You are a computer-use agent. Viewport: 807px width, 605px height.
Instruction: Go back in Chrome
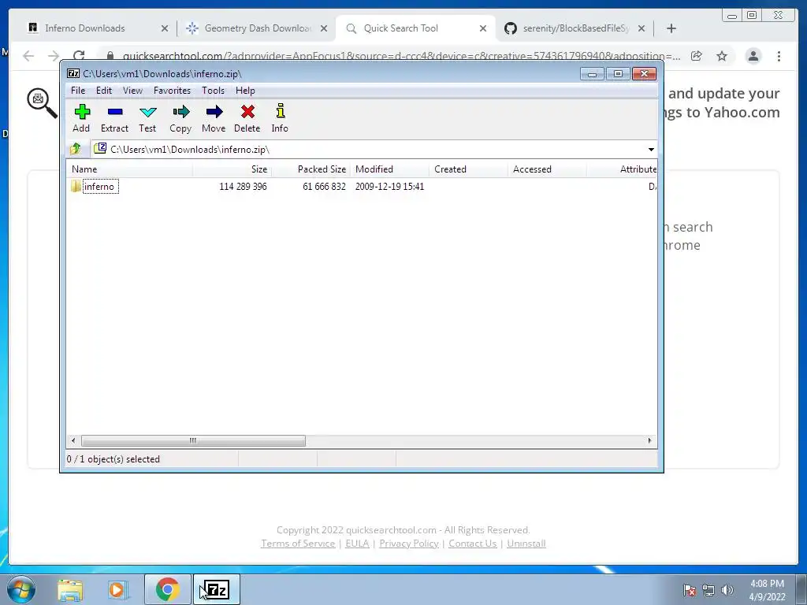pos(28,56)
